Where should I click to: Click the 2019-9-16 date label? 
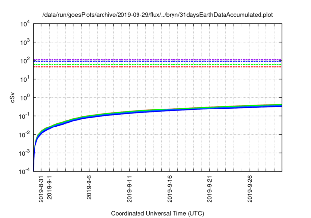(x=170, y=189)
